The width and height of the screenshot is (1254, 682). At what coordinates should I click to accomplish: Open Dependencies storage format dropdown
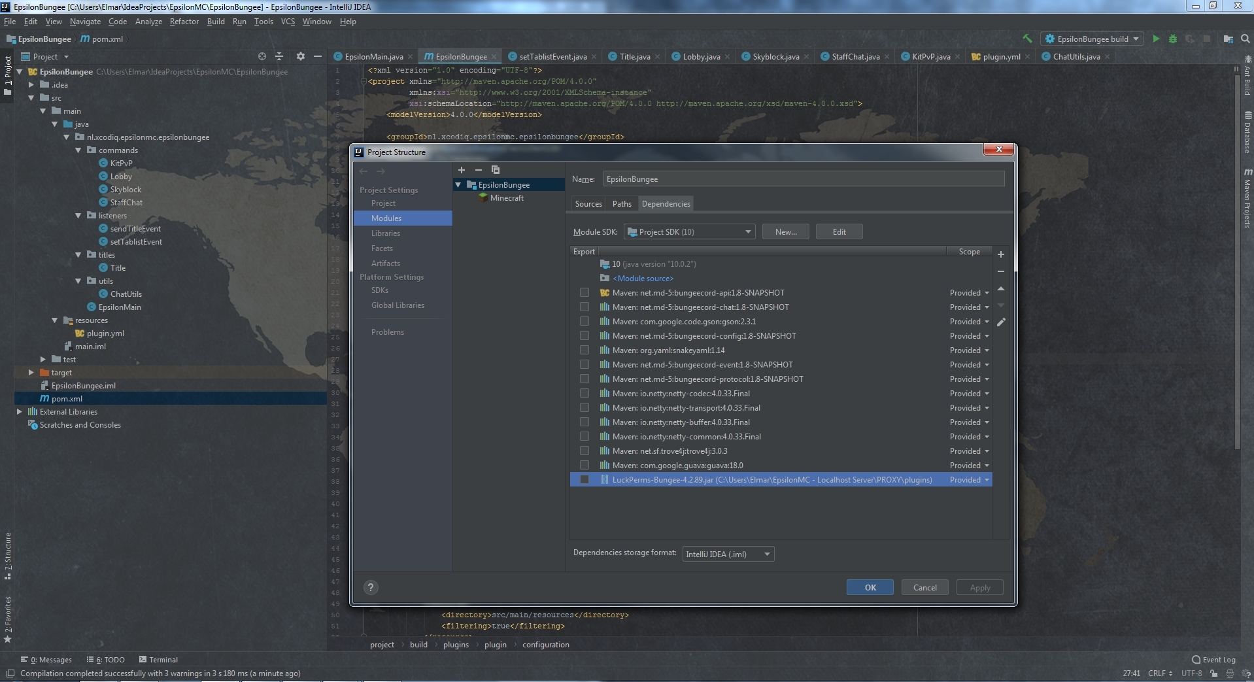[x=728, y=554]
